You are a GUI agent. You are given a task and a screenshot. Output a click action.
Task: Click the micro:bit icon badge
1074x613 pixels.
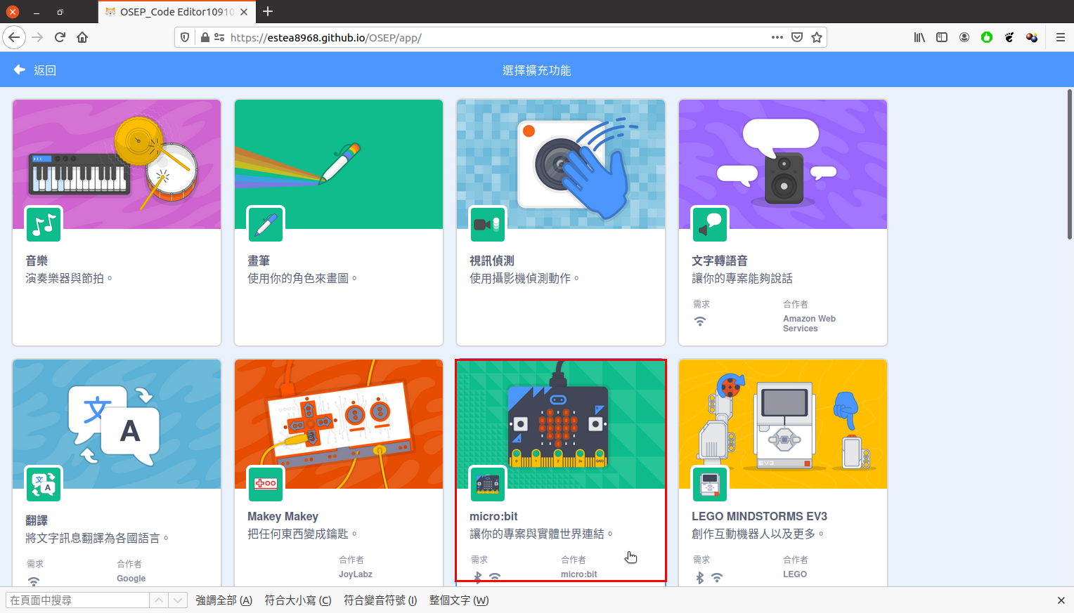pyautogui.click(x=488, y=484)
